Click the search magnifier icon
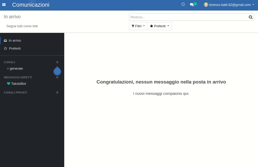 click(x=251, y=17)
